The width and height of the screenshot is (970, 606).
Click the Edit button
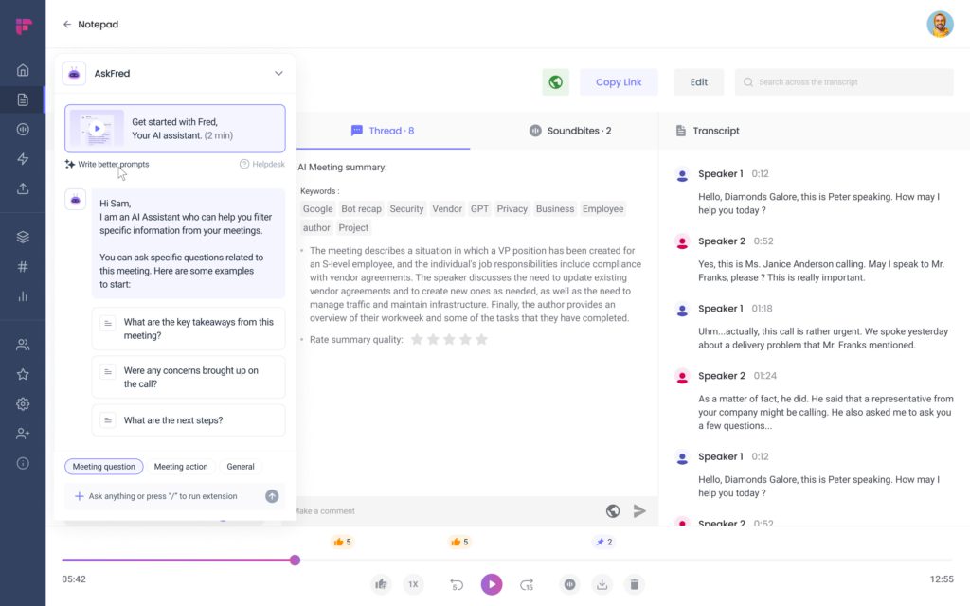click(698, 82)
